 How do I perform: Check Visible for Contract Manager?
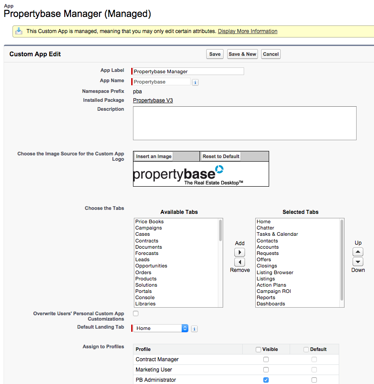pyautogui.click(x=266, y=359)
